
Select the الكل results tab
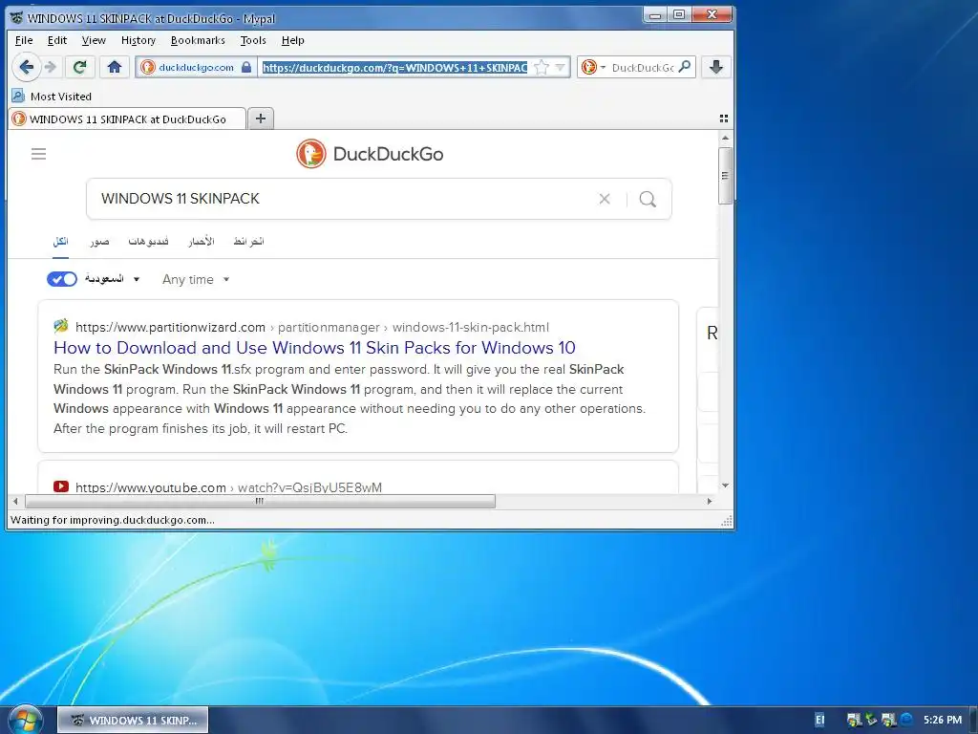[x=60, y=242]
